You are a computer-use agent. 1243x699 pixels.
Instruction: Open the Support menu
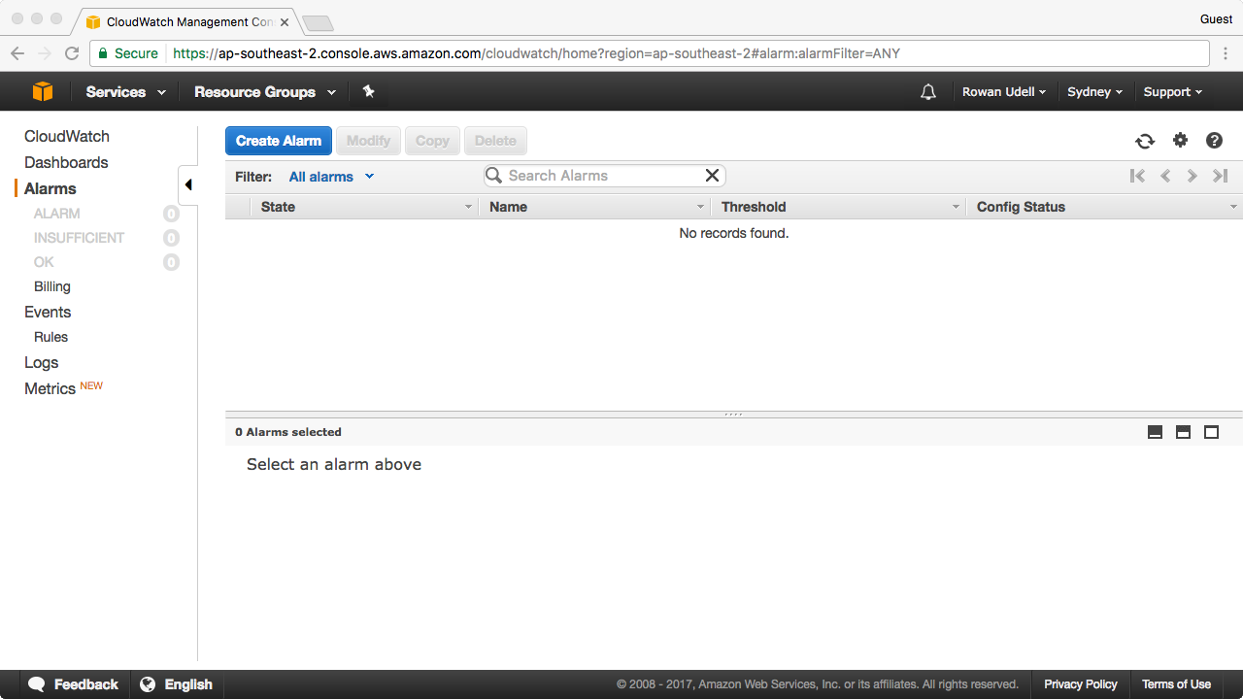coord(1173,91)
